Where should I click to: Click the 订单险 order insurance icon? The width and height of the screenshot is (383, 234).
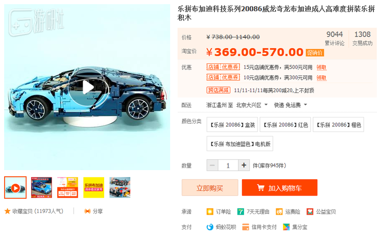210,212
